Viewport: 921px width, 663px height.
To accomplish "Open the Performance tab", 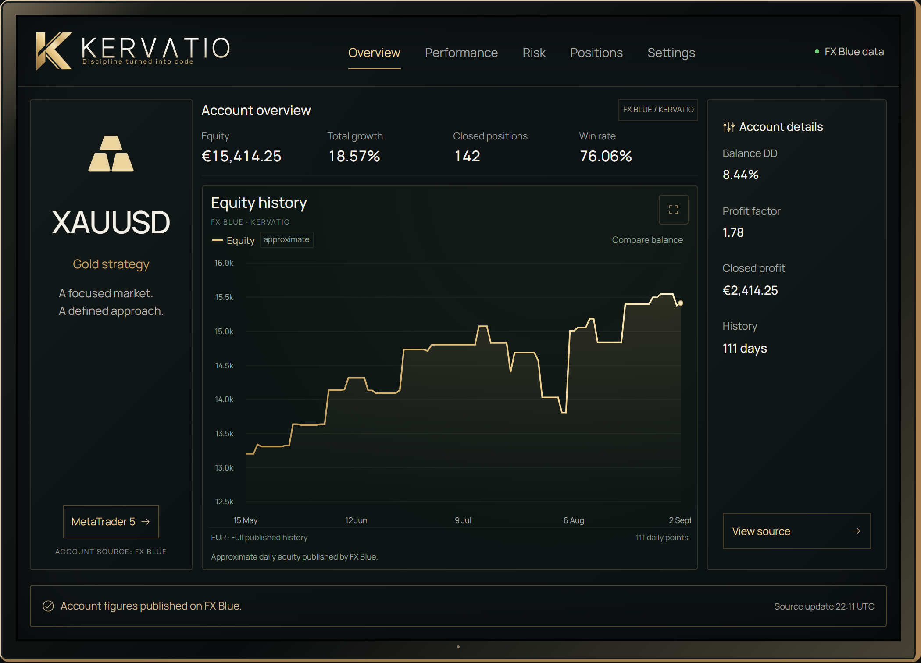I will [x=461, y=53].
